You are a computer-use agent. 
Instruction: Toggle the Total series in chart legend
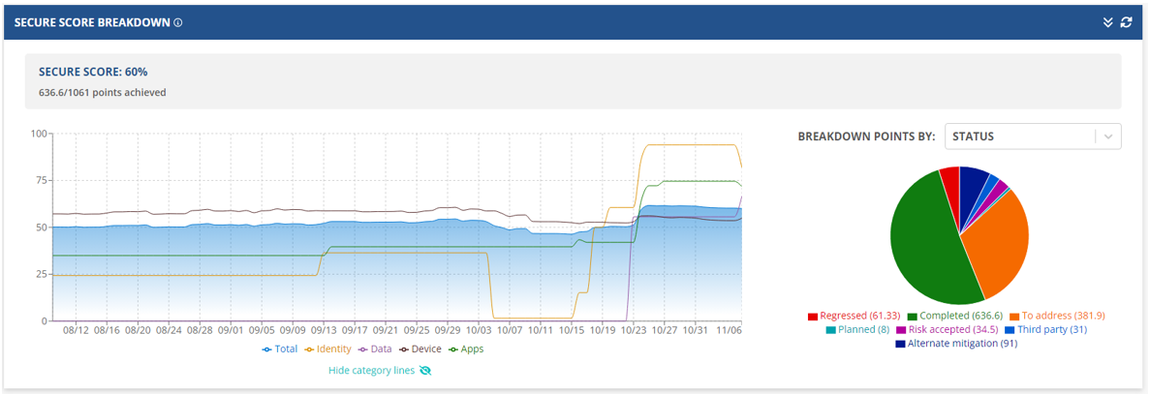point(279,349)
